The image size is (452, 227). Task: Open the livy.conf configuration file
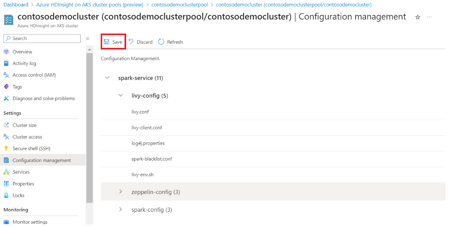click(x=140, y=112)
